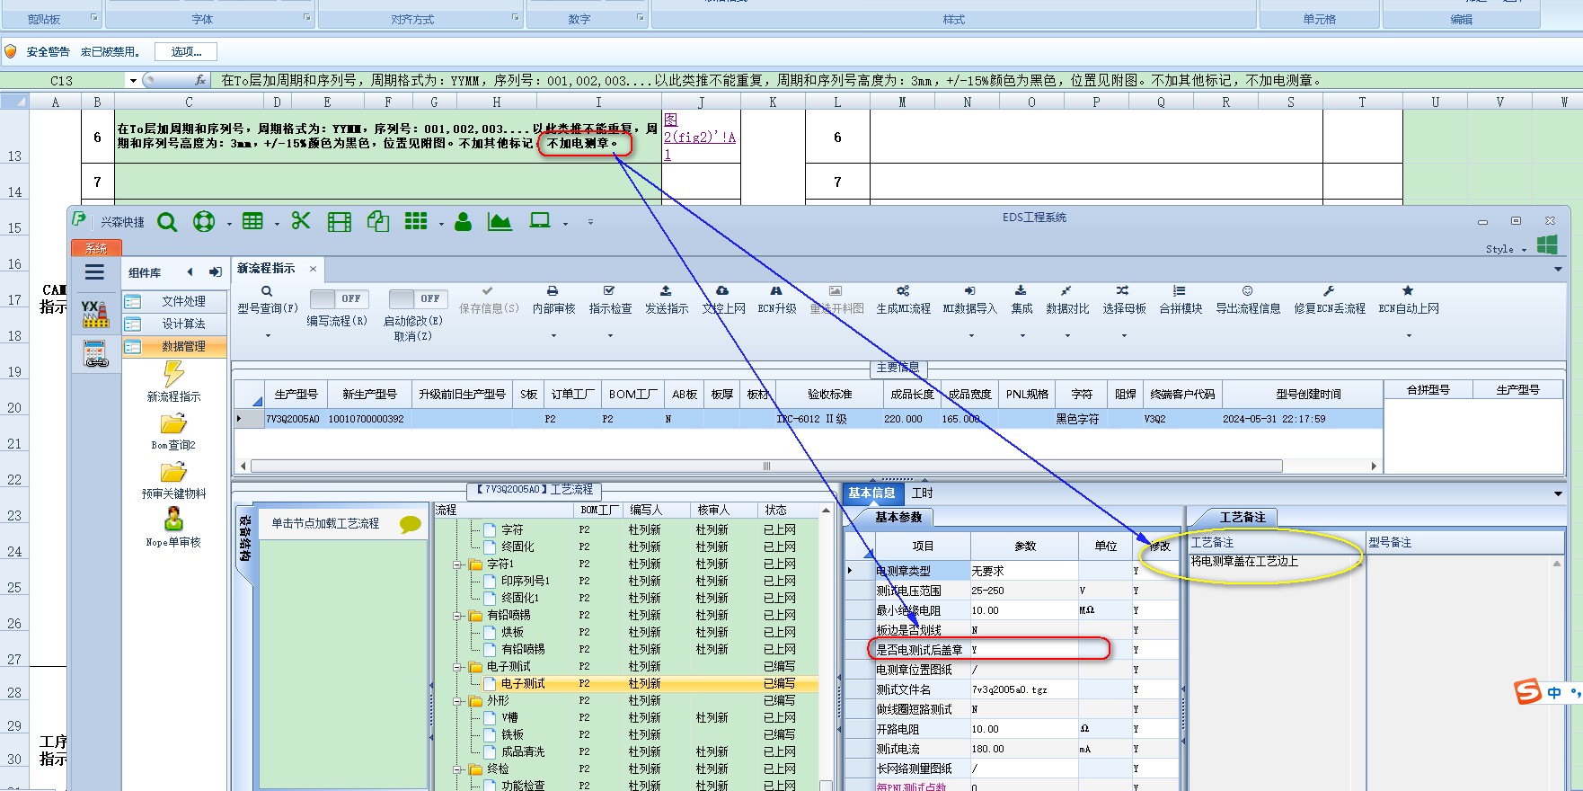Viewport: 1583px width, 791px height.
Task: Open the Style dropdown
Action: pyautogui.click(x=1506, y=249)
